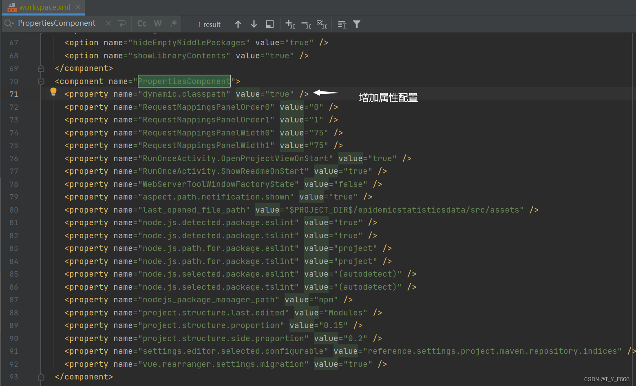Click the PropertiesComponent search field
Image resolution: width=636 pixels, height=386 pixels.
tap(57, 23)
